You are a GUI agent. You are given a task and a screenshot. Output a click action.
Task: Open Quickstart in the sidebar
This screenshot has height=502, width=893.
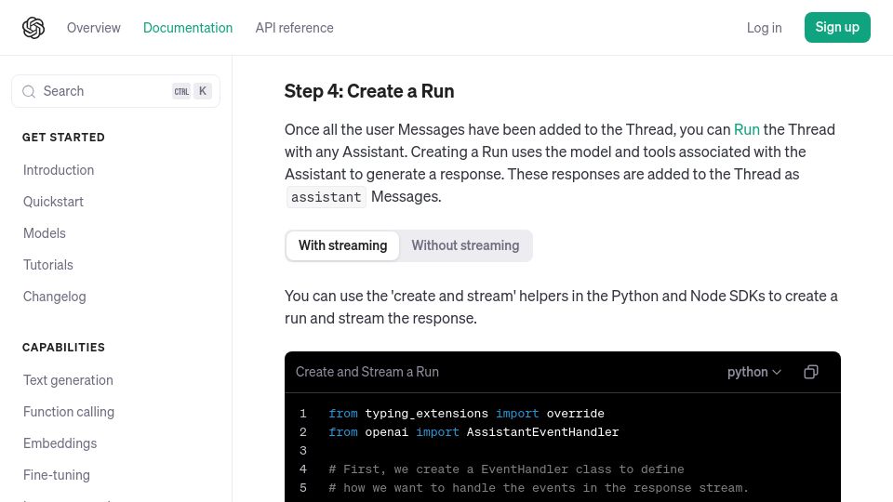pos(54,202)
